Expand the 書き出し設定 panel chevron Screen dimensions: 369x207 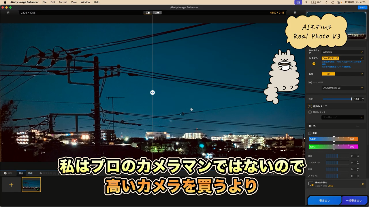363,184
